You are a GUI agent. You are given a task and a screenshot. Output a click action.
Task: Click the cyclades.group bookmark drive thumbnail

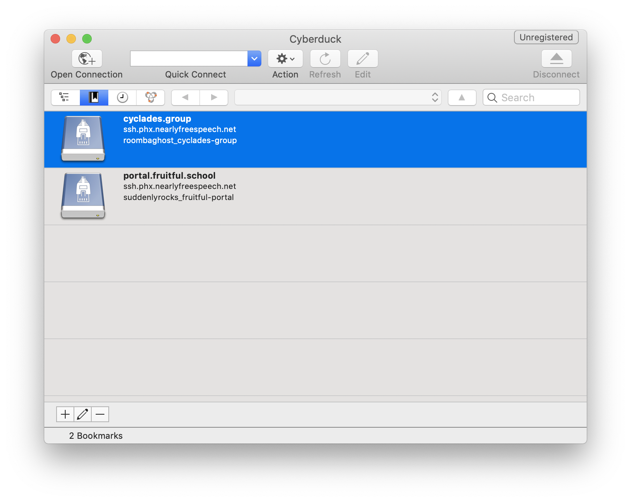tap(83, 138)
